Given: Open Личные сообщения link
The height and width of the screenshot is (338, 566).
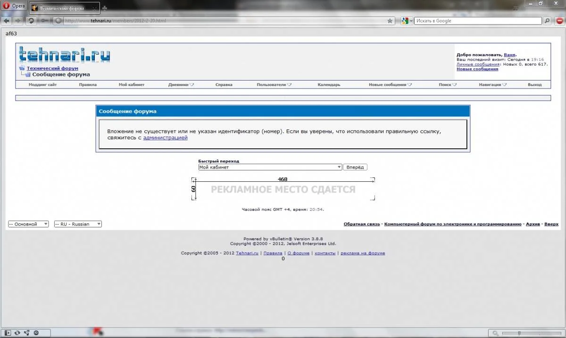Looking at the screenshot, I should click(478, 64).
